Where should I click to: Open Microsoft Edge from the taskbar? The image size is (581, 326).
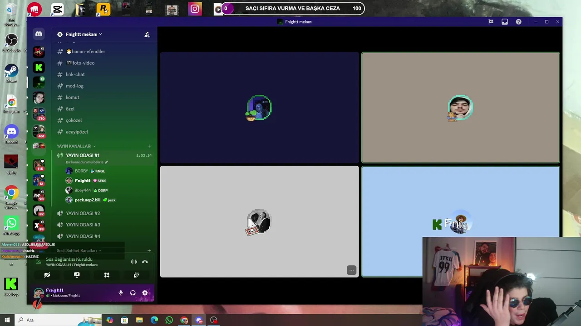(x=154, y=320)
